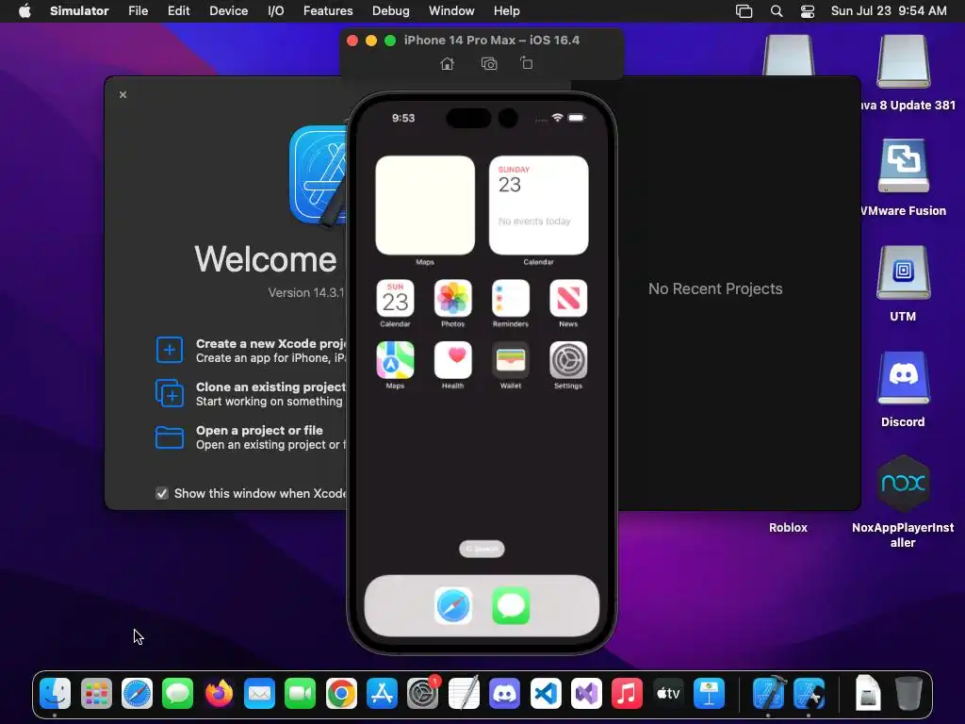Click Open a project or file
Image resolution: width=965 pixels, height=724 pixels.
pos(252,437)
